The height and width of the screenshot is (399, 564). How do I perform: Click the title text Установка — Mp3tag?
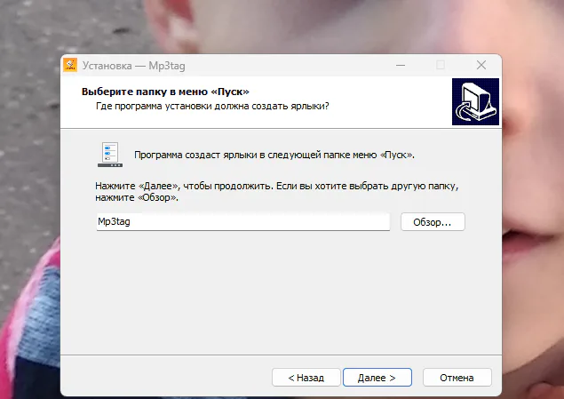[x=134, y=66]
